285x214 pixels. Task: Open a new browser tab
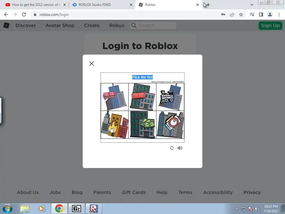[208, 5]
